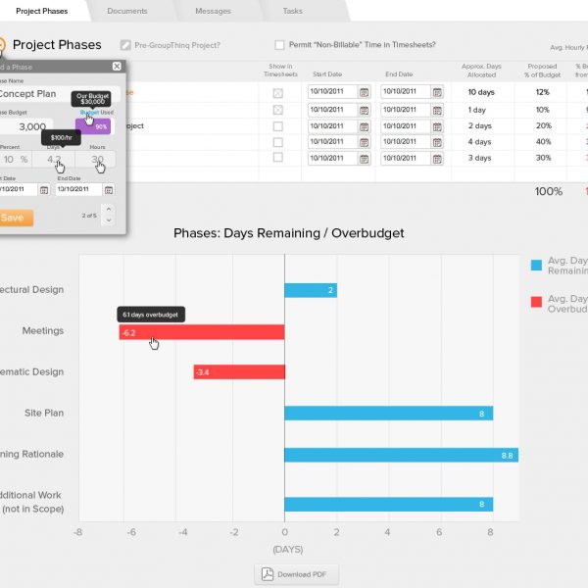588x588 pixels.
Task: Go to previous phase with up arrow
Action: click(108, 209)
